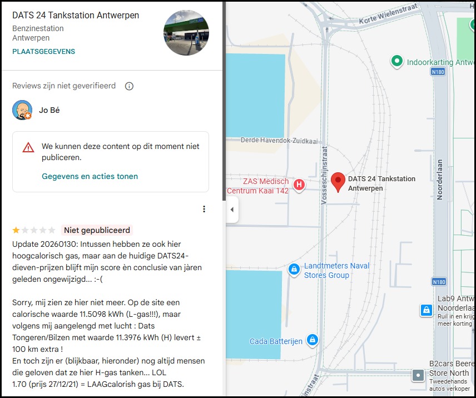The image size is (476, 398).
Task: Click the Vosseschijnstraat street label
Action: click(x=325, y=175)
